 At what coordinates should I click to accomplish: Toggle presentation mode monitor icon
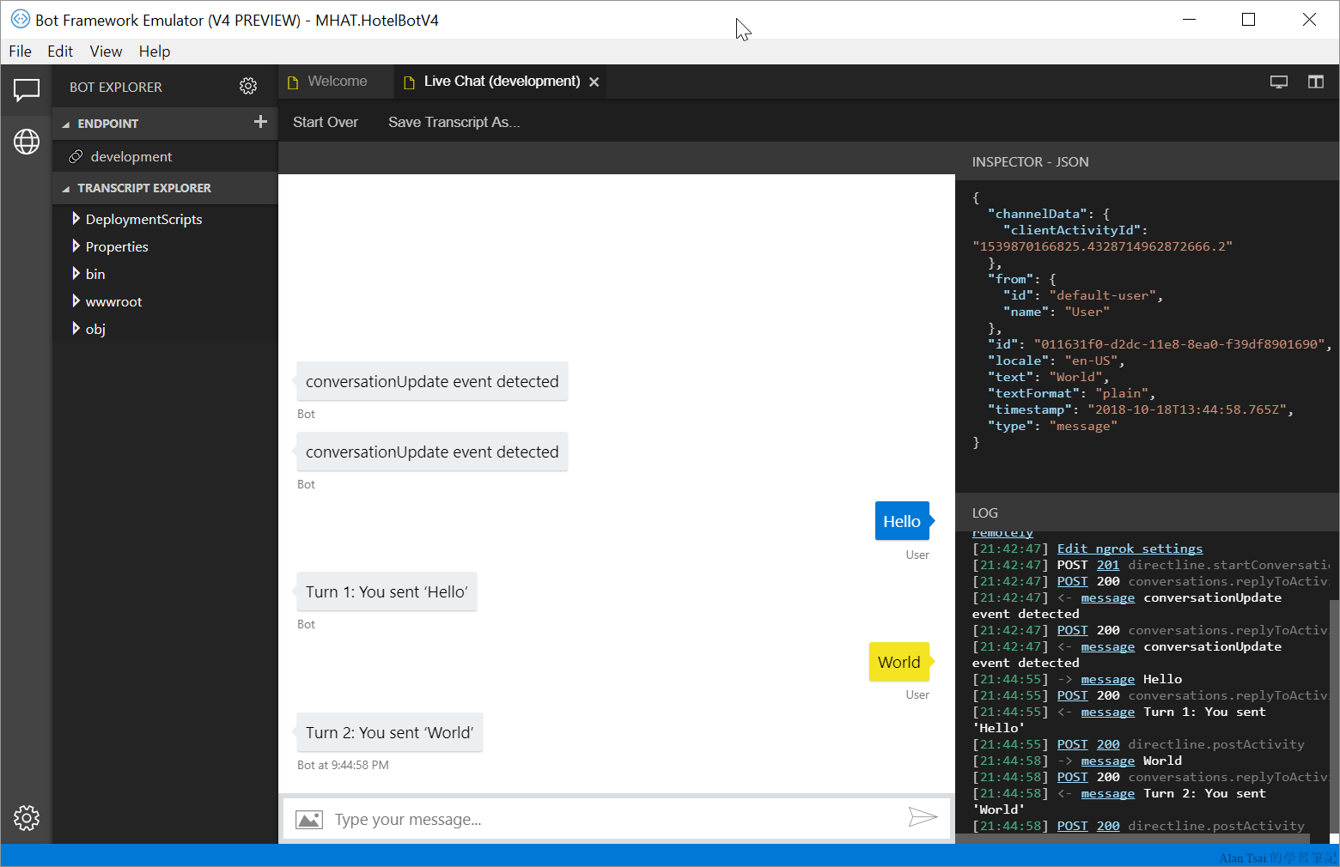pos(1279,82)
